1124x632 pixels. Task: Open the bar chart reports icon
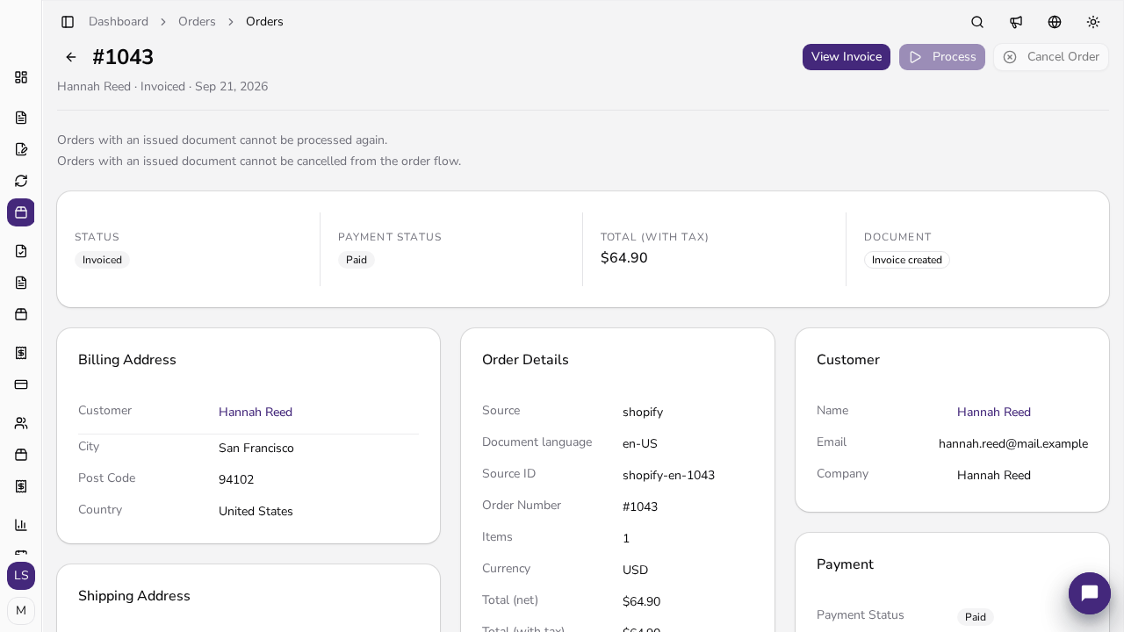coord(21,525)
